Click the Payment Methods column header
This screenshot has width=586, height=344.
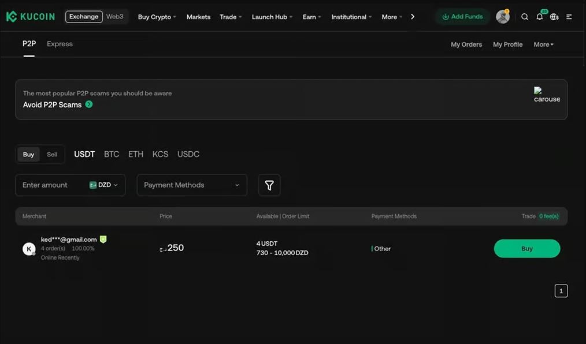[394, 216]
